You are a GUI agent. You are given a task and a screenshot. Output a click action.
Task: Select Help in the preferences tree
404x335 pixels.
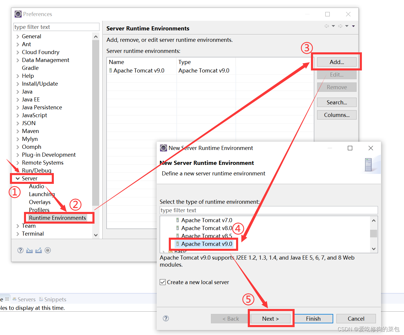[x=28, y=76]
